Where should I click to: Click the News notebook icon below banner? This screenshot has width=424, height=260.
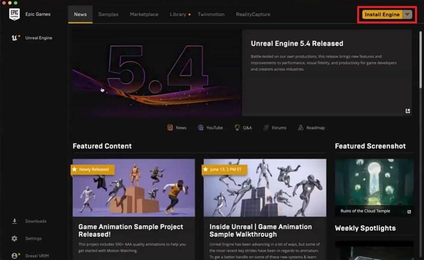(x=170, y=127)
